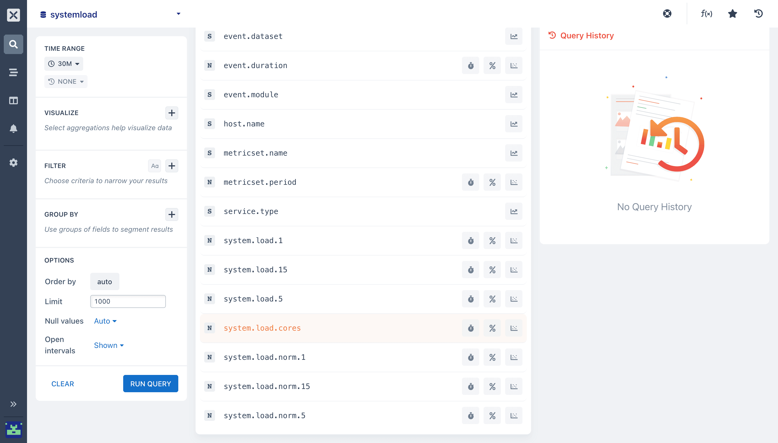Toggle the Aa case-sensitive filter button
This screenshot has height=443, width=778.
[x=155, y=166]
